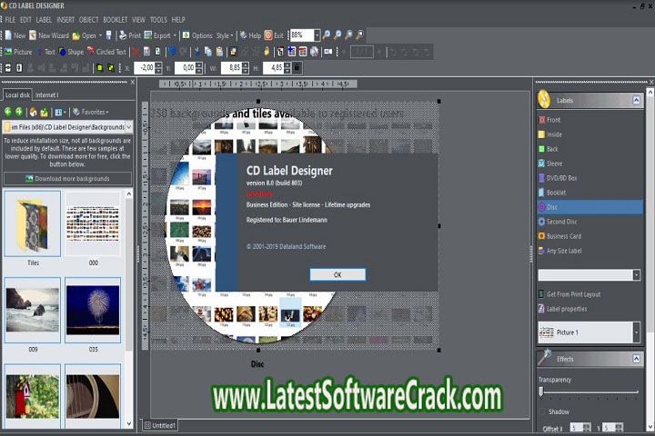Click the red X delete icon
Image resolution: width=655 pixels, height=436 pixels.
coord(136,52)
